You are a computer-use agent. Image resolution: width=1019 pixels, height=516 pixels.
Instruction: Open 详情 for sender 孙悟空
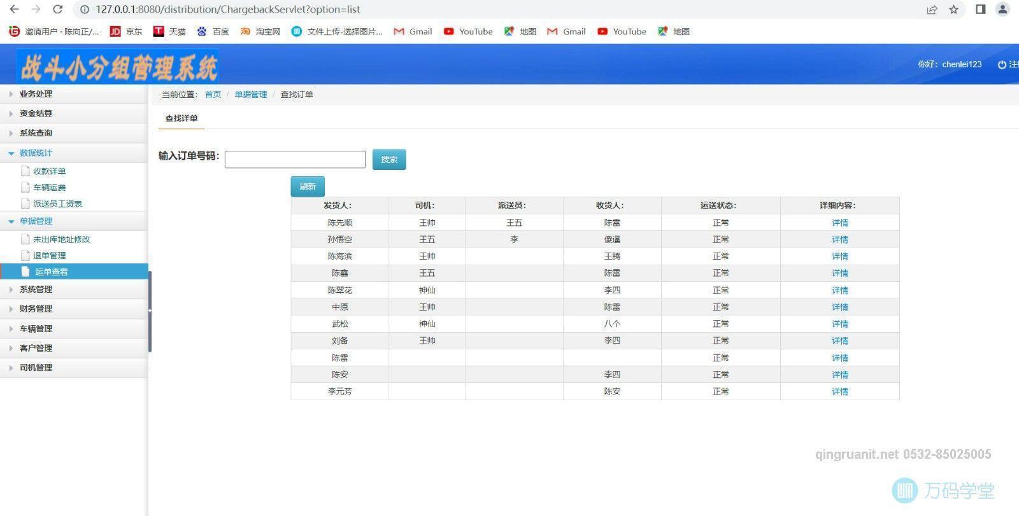coord(839,239)
